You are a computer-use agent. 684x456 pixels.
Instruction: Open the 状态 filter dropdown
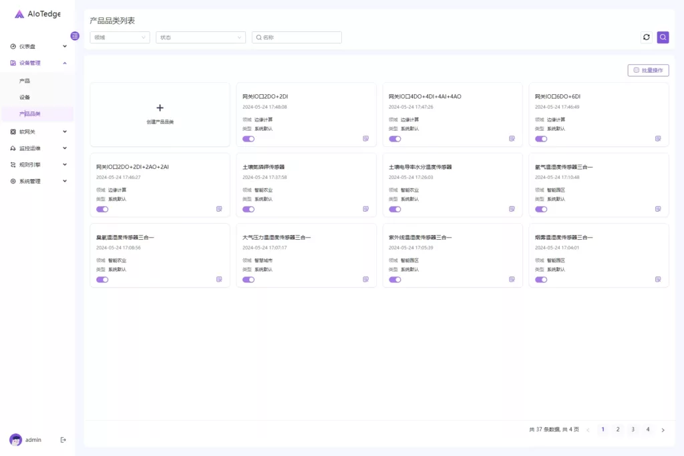200,37
